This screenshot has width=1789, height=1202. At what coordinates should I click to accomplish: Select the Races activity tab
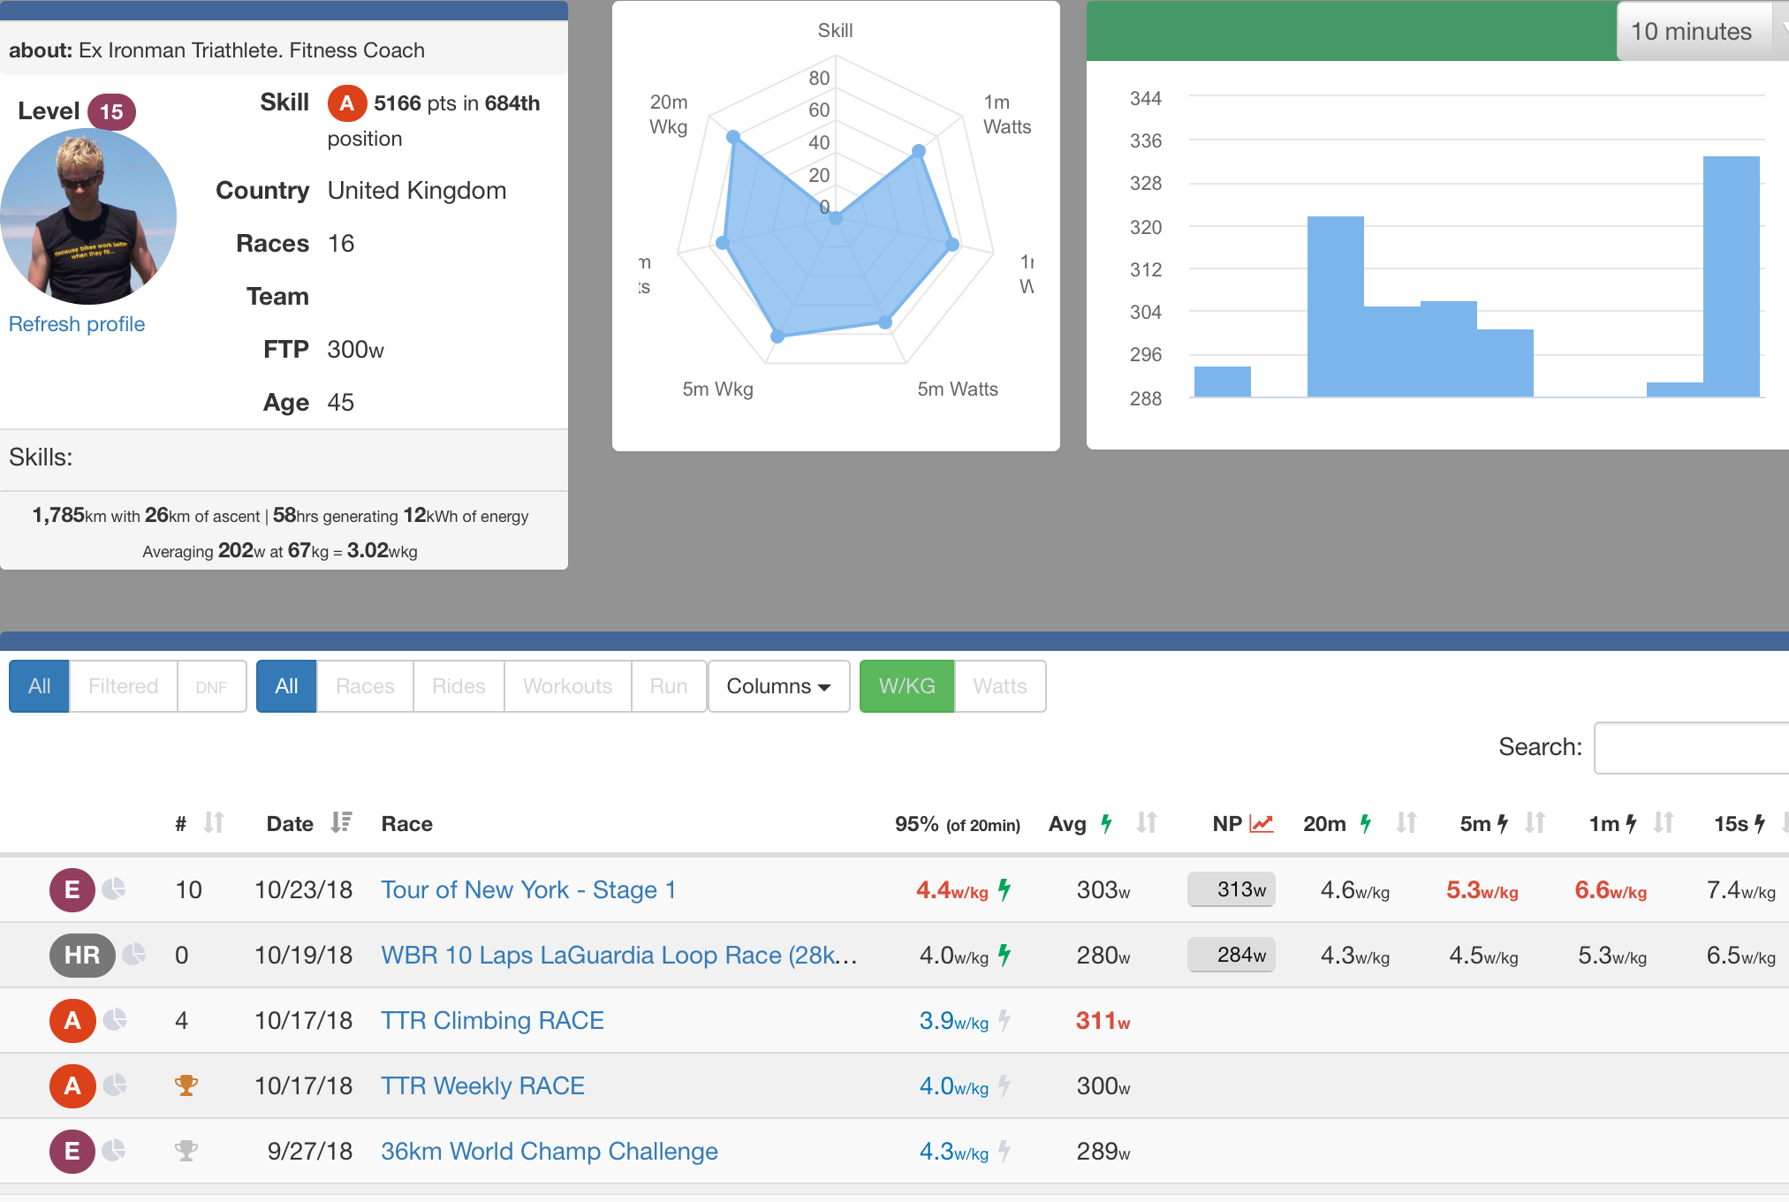coord(365,686)
